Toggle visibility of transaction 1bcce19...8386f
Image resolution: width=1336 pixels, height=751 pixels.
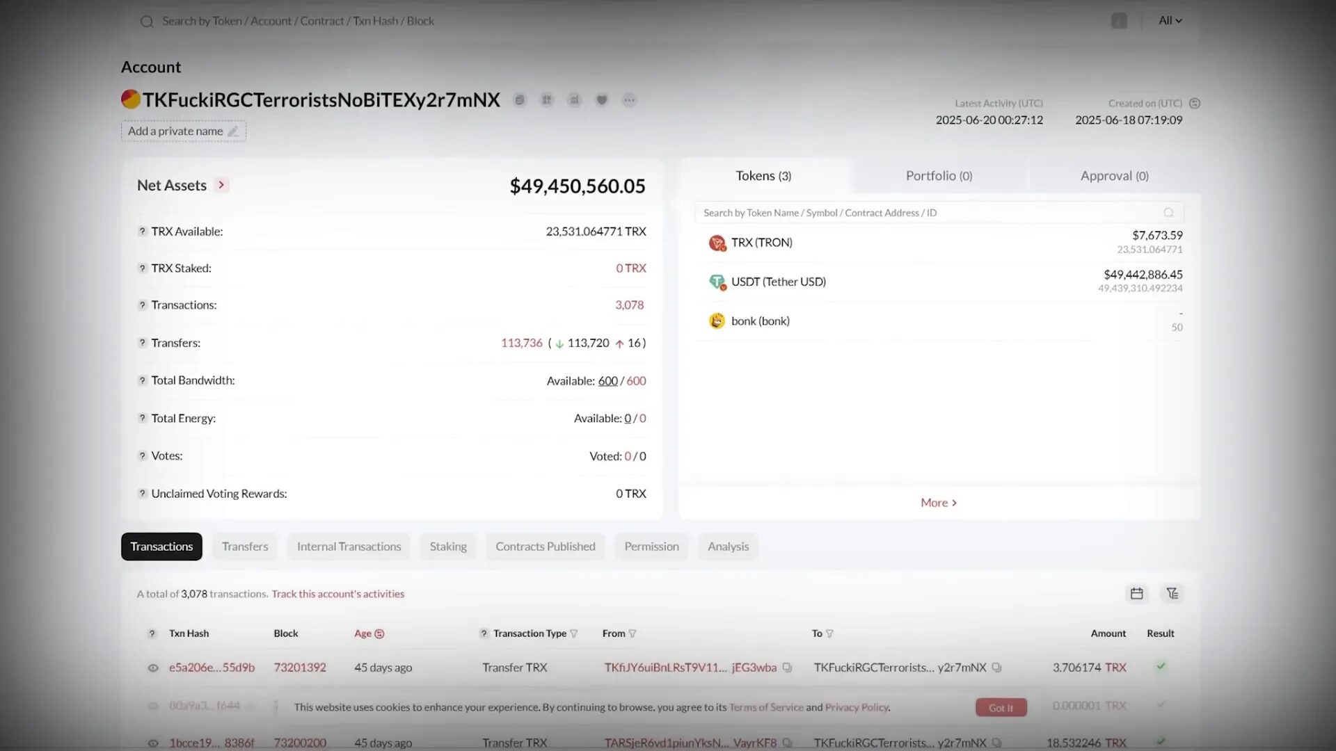[152, 742]
